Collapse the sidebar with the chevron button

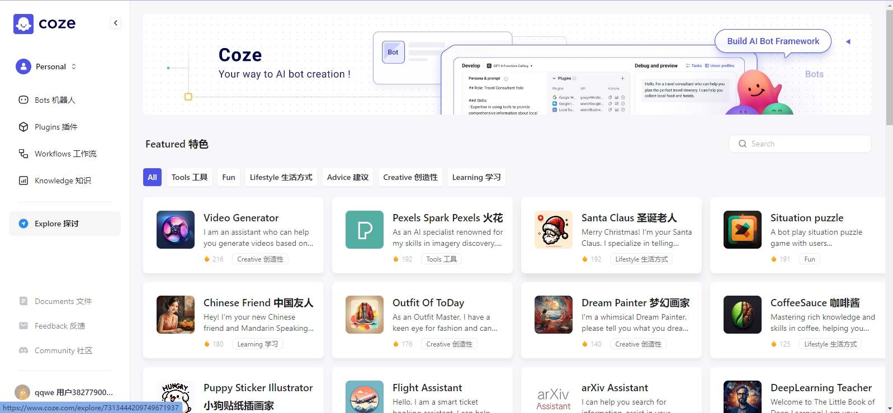coord(116,23)
